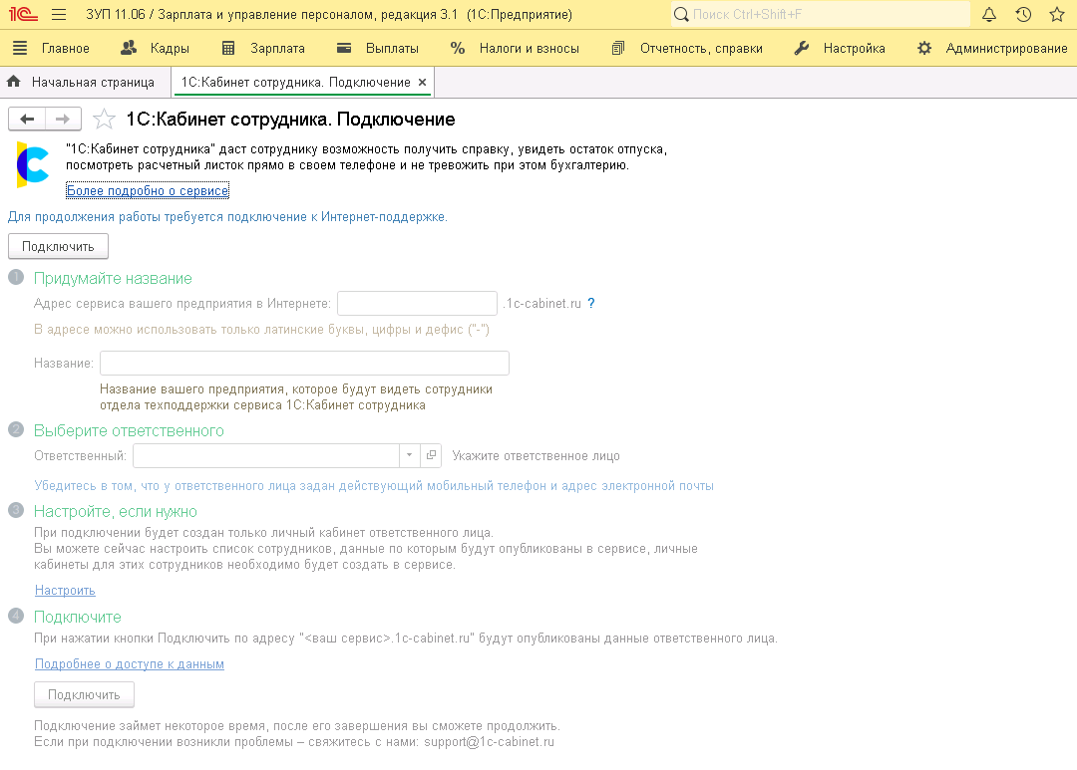Go forward with the right arrow button
Screen dimensions: 1077x770
click(x=63, y=119)
